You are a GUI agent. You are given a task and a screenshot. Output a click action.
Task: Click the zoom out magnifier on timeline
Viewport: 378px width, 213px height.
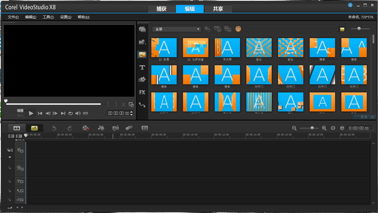pos(294,128)
